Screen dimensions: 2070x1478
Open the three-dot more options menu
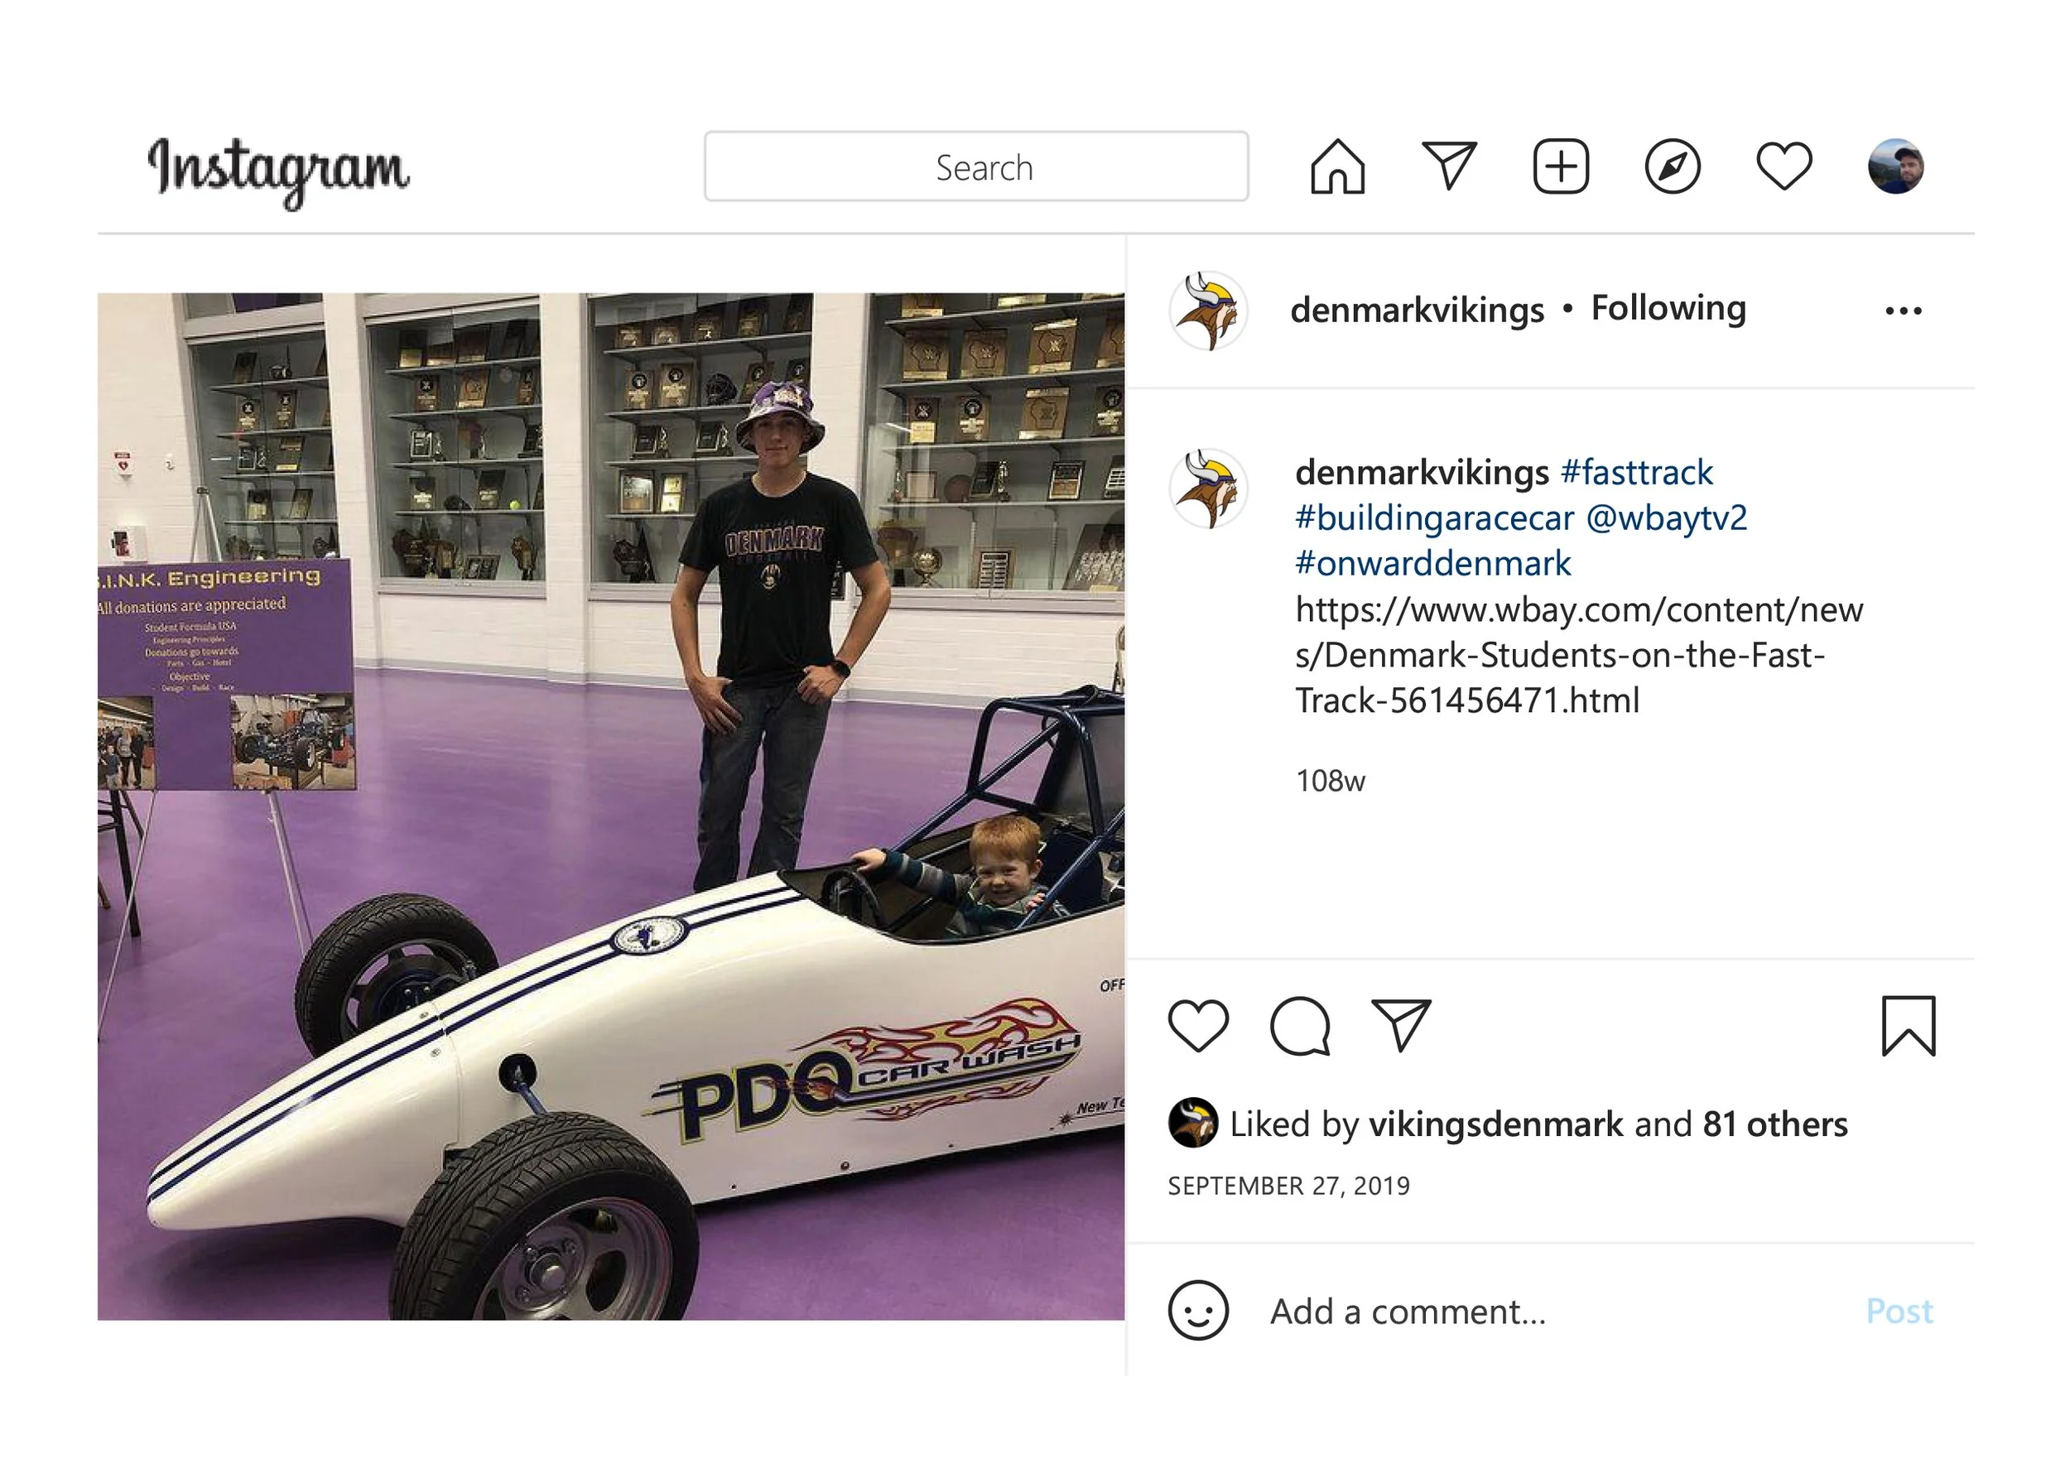point(1903,311)
